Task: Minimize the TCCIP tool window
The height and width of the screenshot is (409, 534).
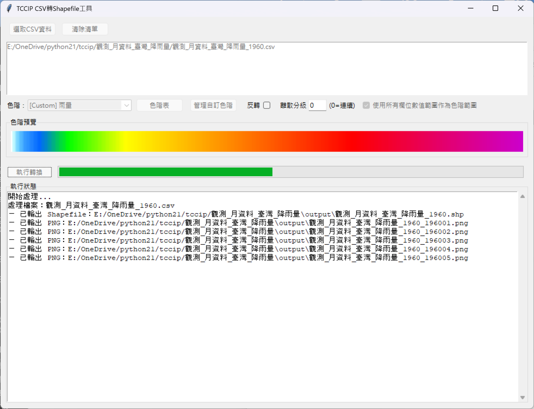Action: point(471,9)
